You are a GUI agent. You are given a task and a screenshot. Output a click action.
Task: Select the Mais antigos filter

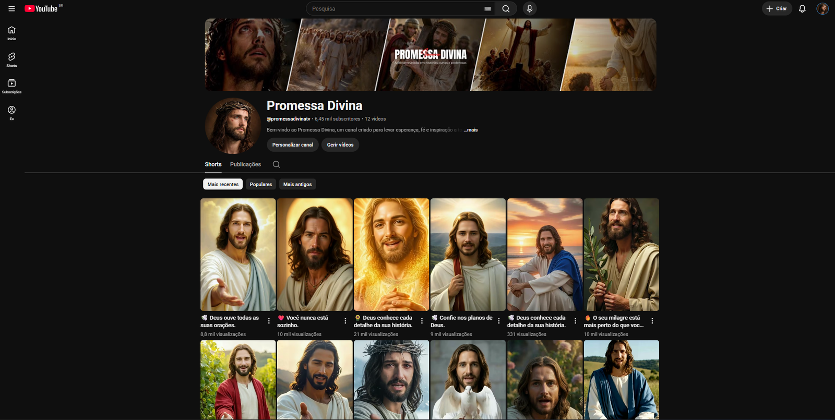pyautogui.click(x=297, y=184)
